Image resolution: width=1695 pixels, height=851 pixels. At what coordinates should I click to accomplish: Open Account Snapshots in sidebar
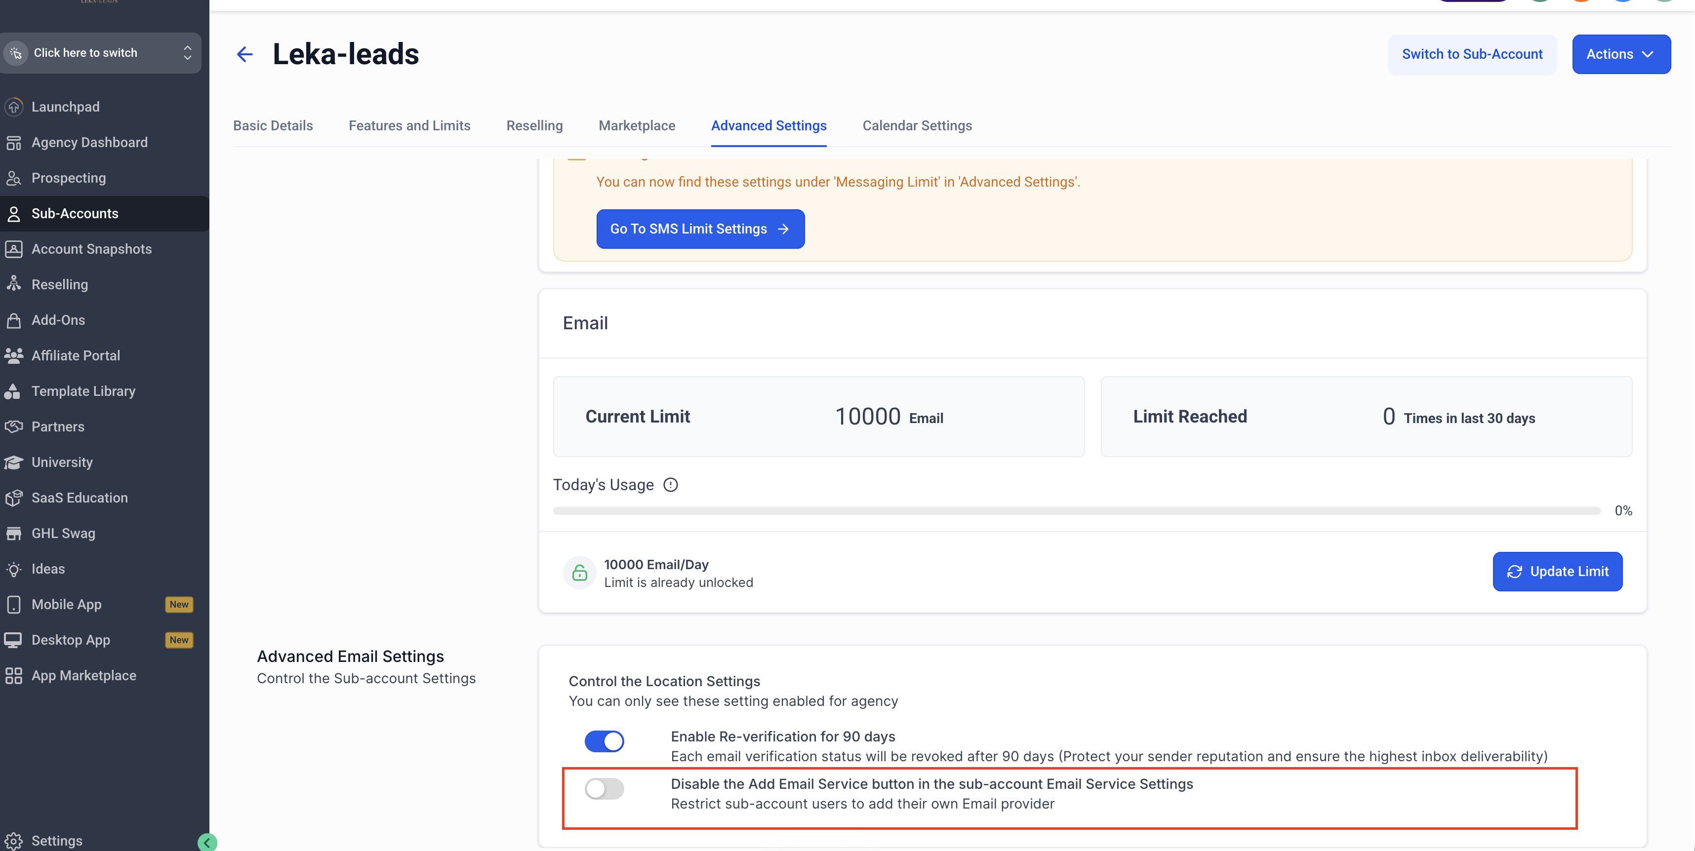[x=91, y=249]
